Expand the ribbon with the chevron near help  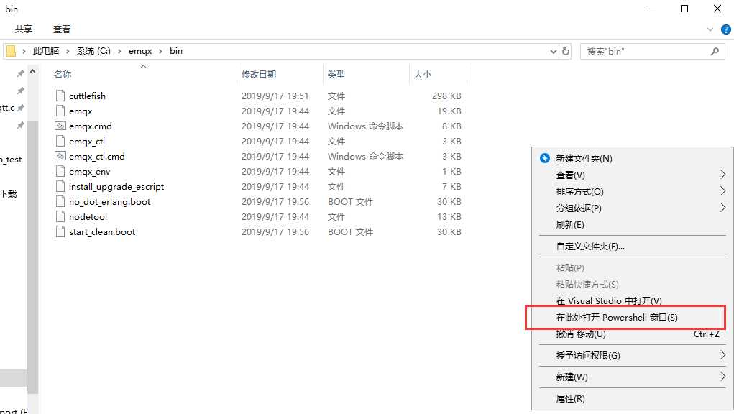[x=710, y=29]
